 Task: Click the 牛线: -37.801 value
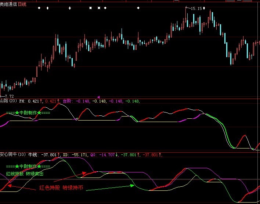pos(42,155)
